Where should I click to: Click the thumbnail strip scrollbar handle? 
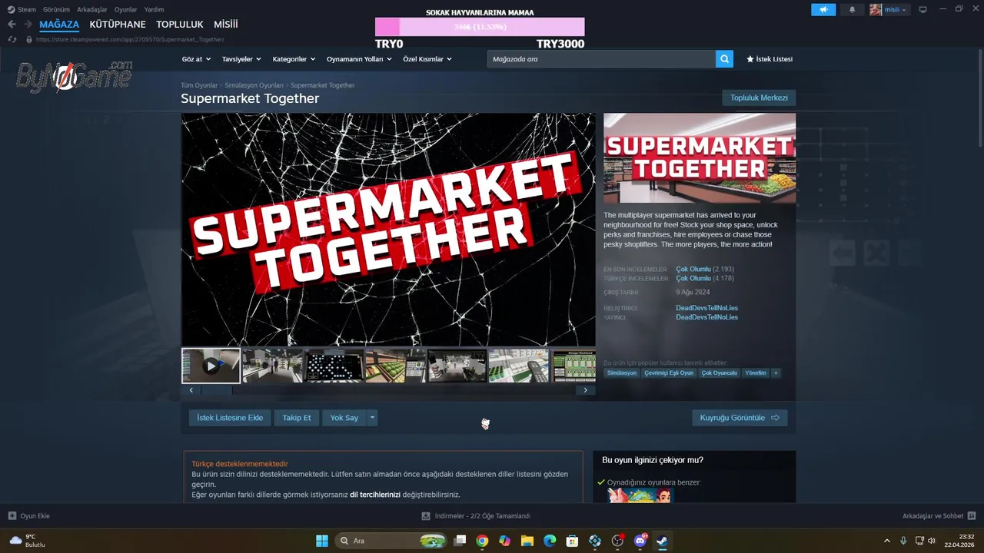[217, 390]
